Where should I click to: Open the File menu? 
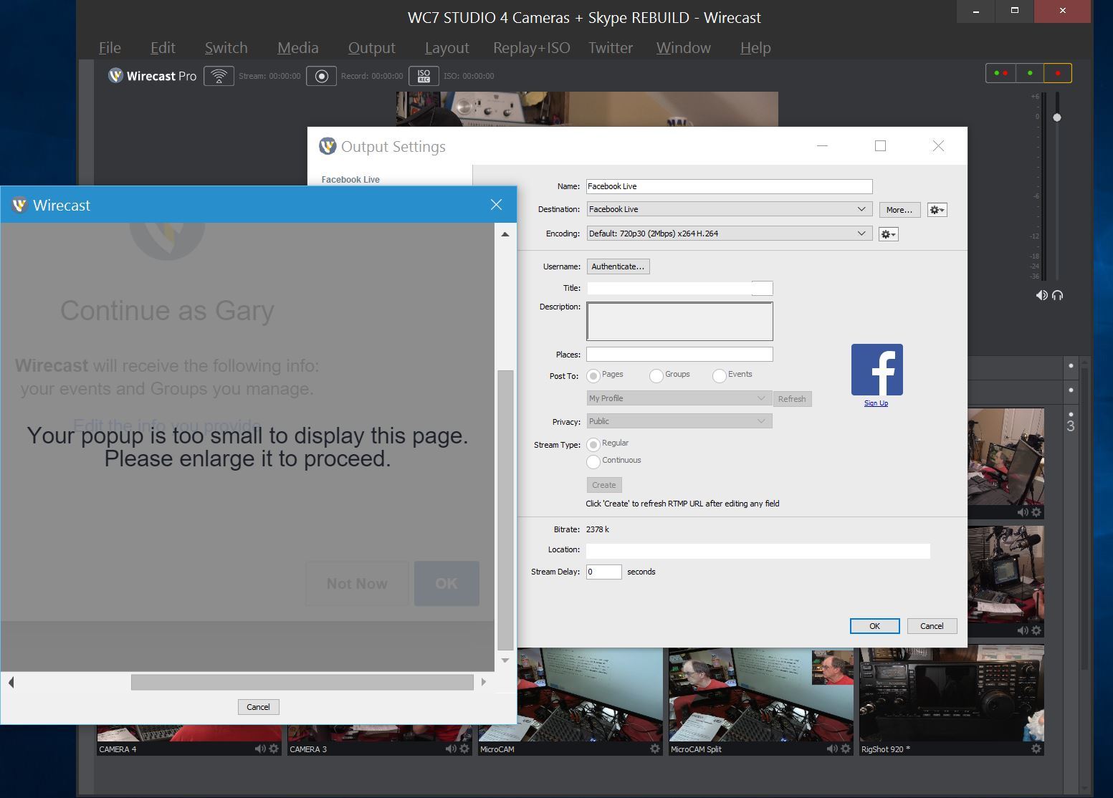[x=110, y=48]
